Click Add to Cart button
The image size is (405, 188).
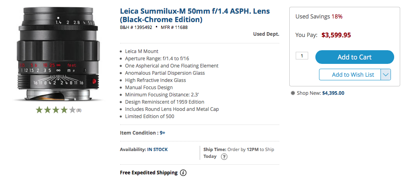pyautogui.click(x=355, y=57)
